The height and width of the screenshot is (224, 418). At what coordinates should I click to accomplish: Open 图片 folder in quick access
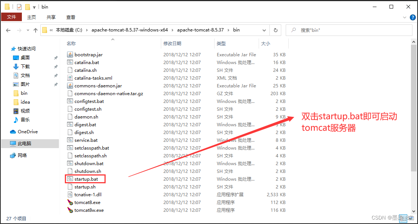point(21,84)
